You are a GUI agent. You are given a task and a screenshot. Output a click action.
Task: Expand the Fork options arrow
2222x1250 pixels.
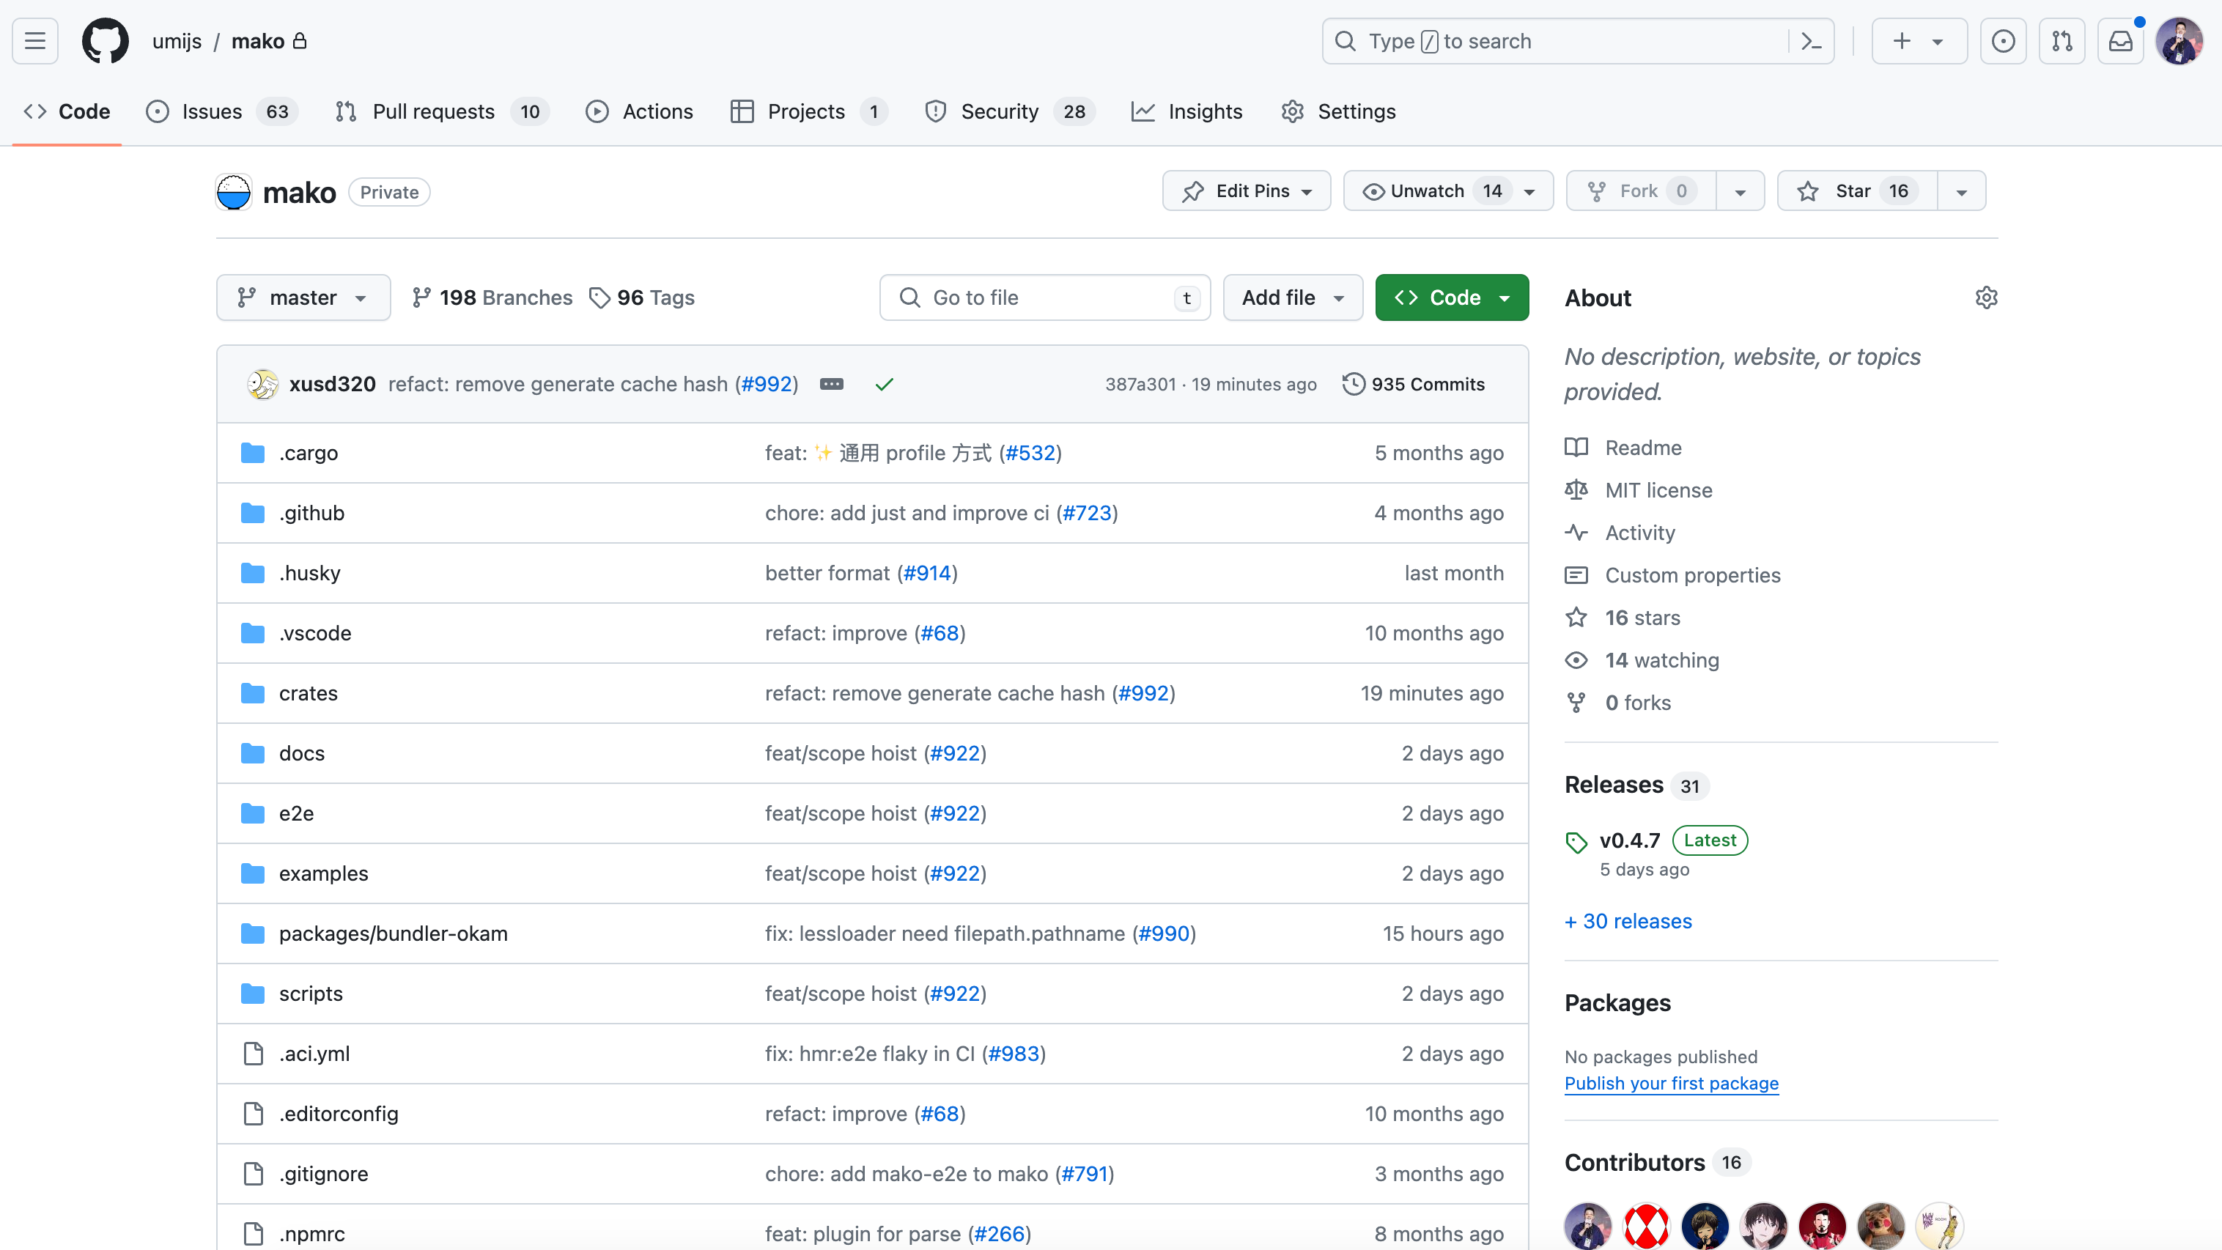coord(1740,191)
